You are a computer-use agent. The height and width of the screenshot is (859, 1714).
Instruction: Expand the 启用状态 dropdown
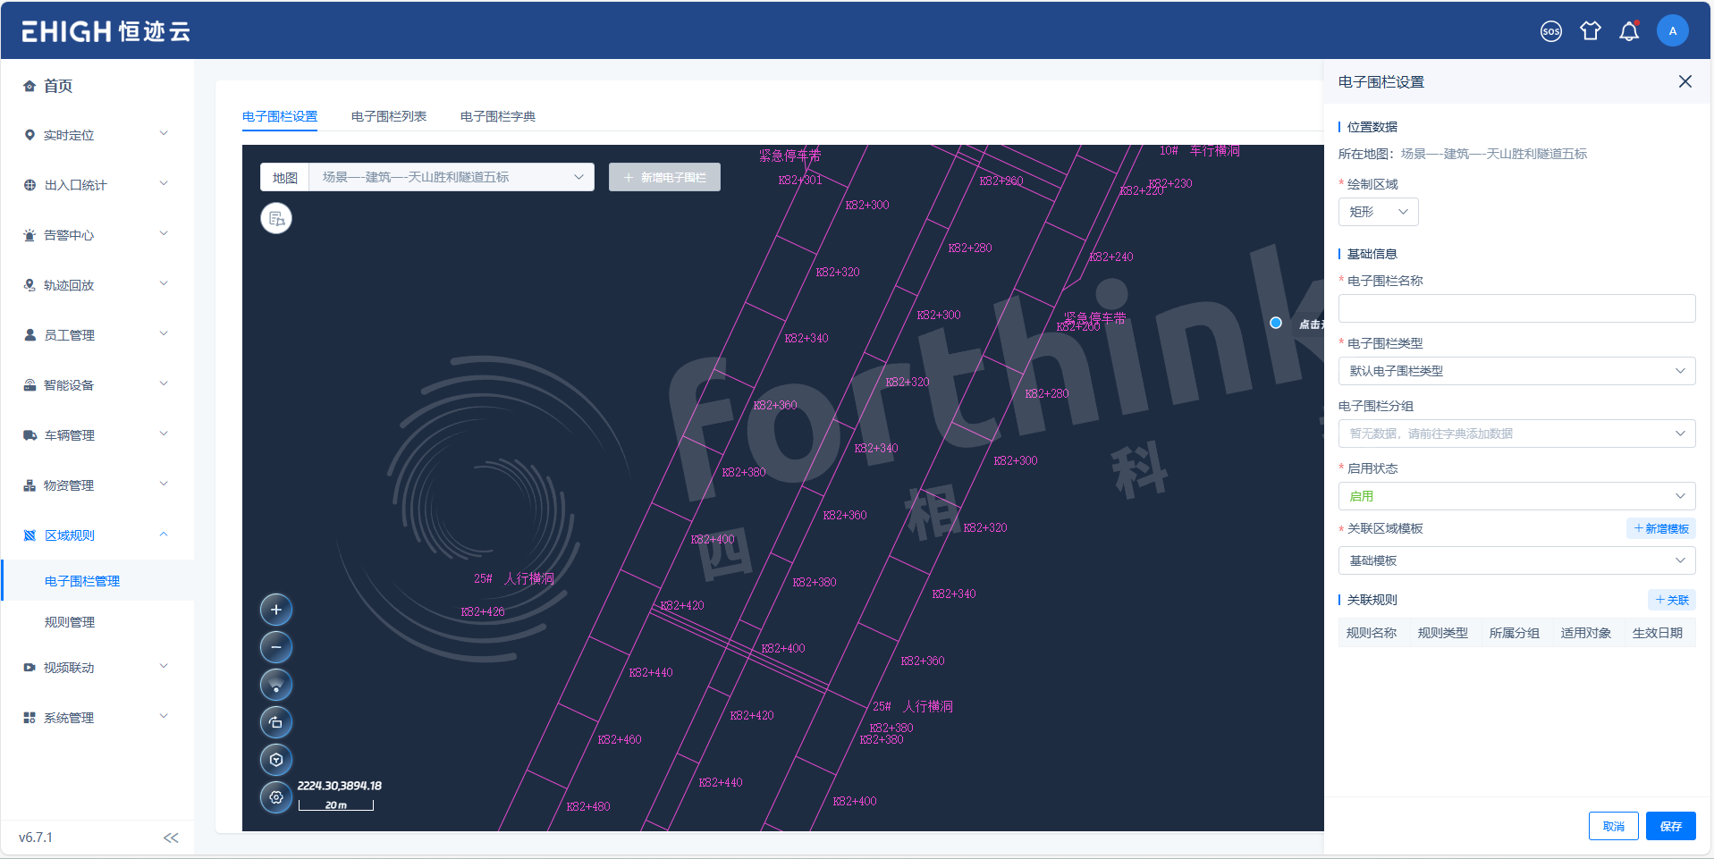click(x=1516, y=496)
